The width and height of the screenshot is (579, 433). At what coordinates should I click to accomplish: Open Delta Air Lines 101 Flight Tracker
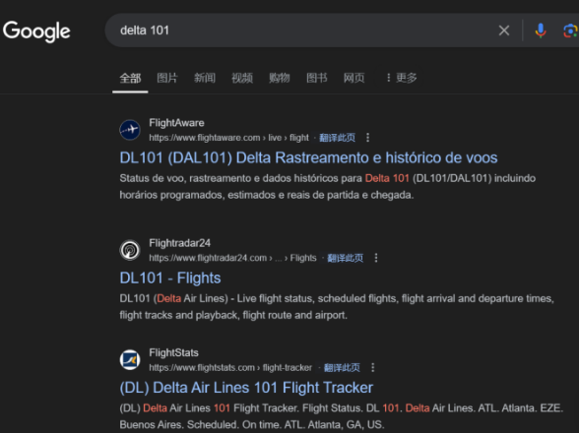[246, 388]
